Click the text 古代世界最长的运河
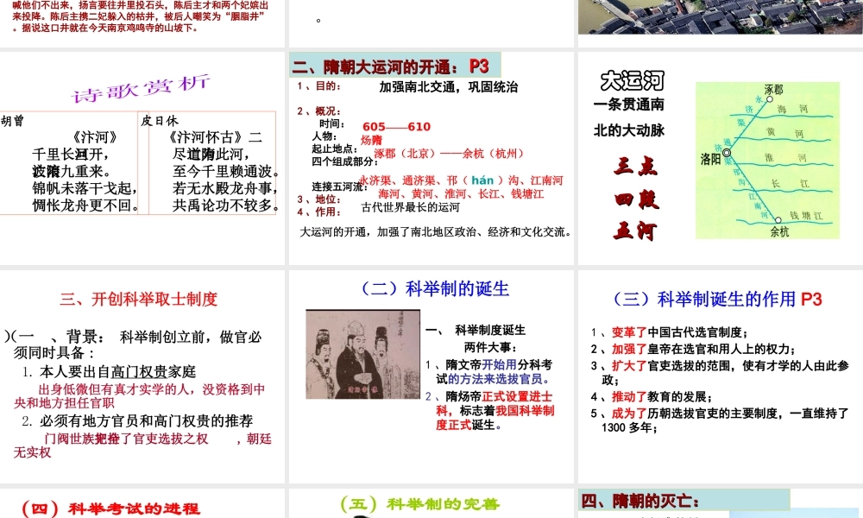 [x=410, y=207]
